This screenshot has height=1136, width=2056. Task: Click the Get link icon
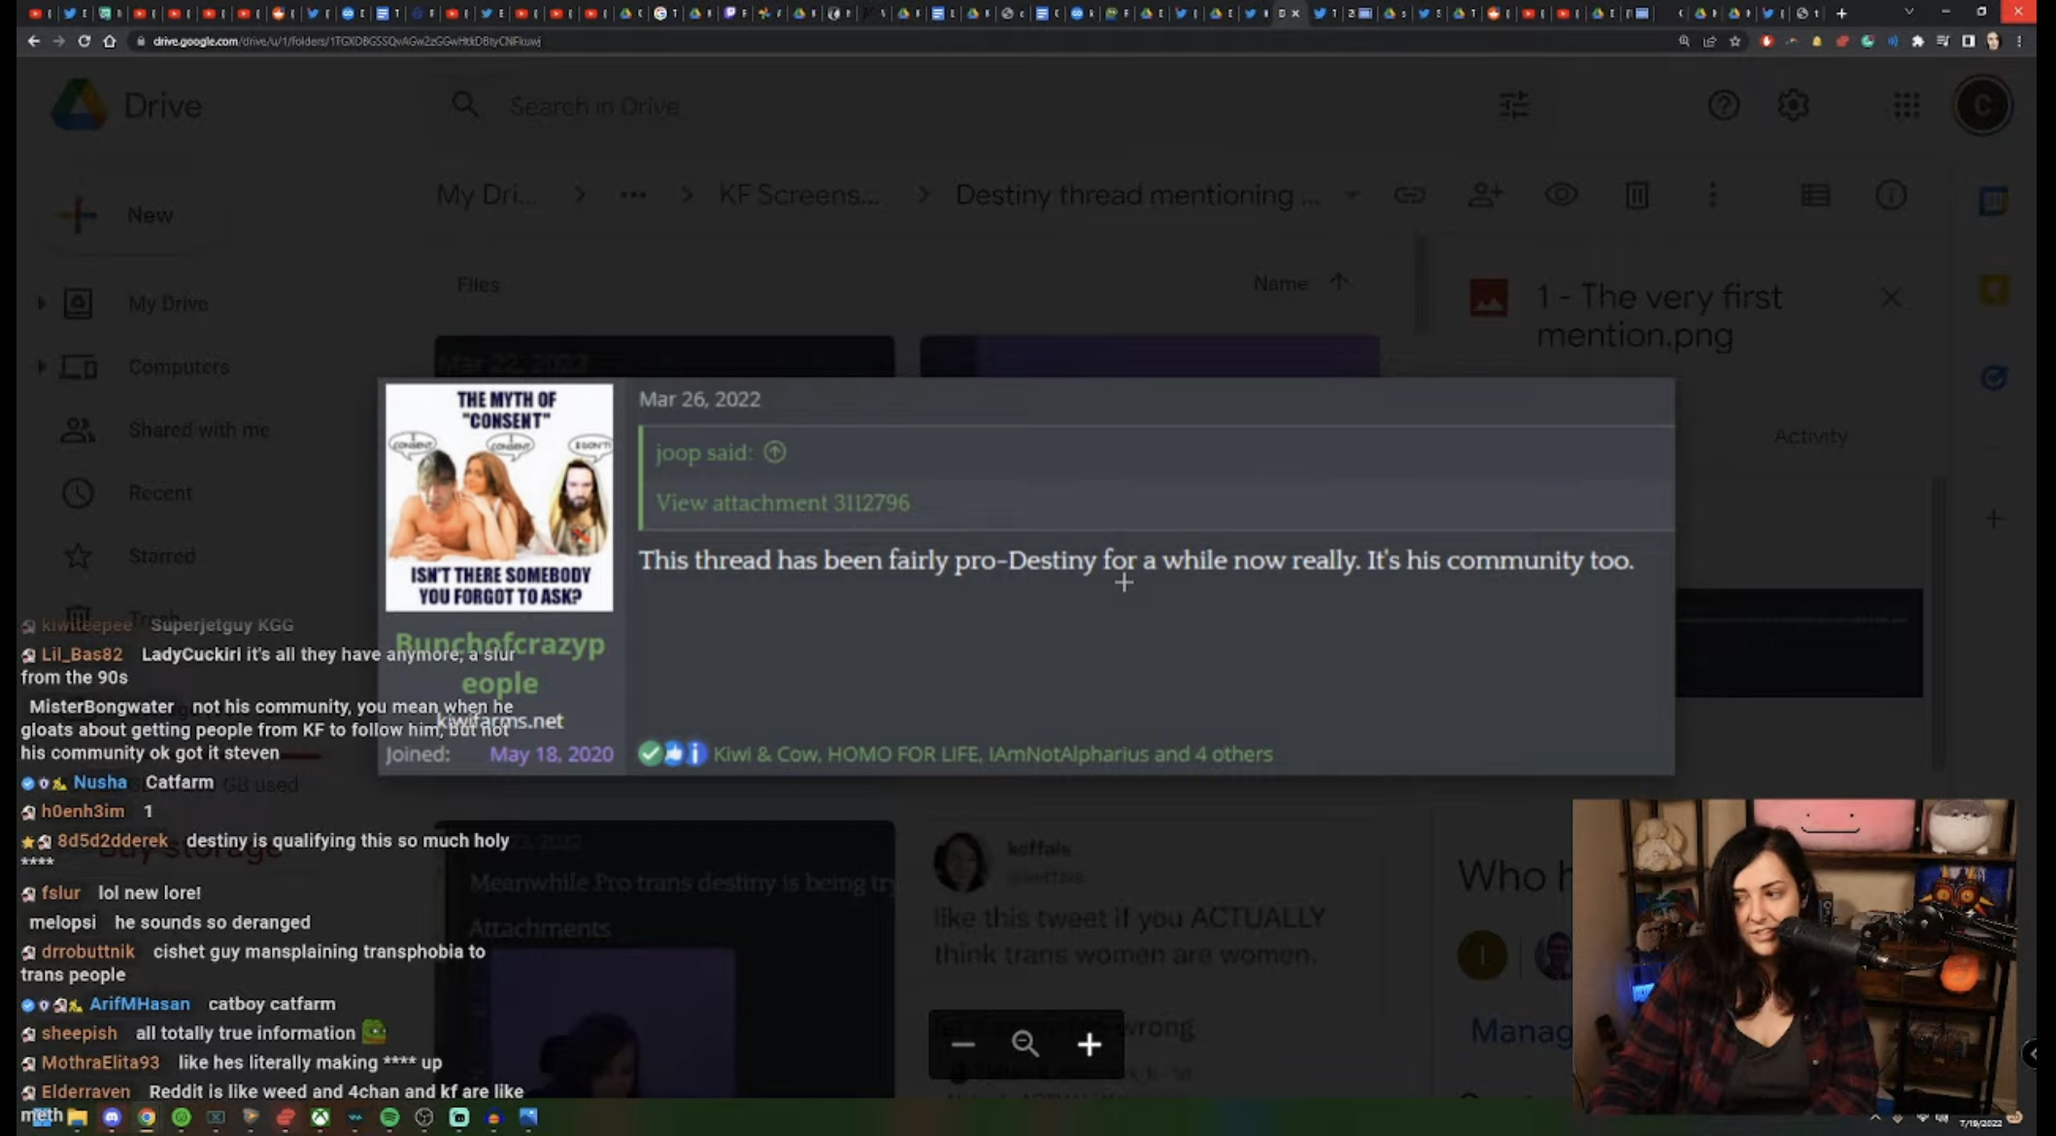pyautogui.click(x=1409, y=195)
